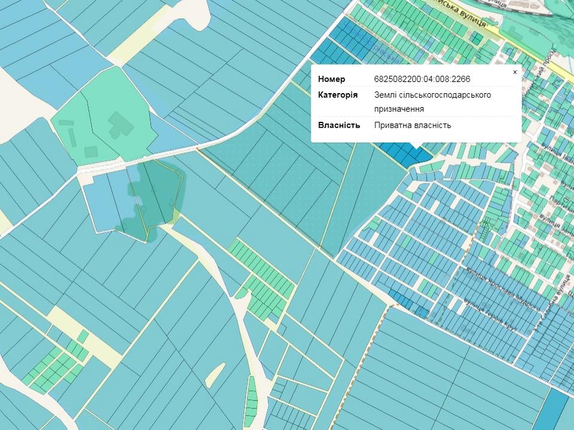Viewport: 574px width, 430px height.
Task: Click Землі сільськогосподарського призначення category text
Action: [x=432, y=102]
